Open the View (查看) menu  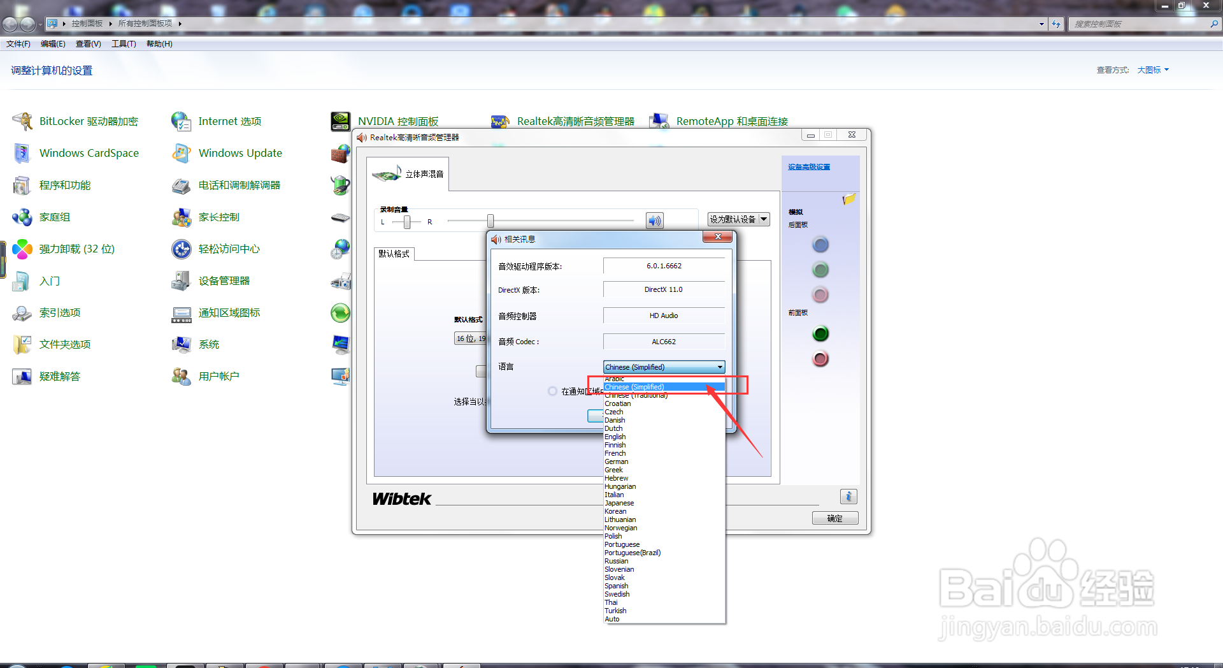tap(89, 44)
